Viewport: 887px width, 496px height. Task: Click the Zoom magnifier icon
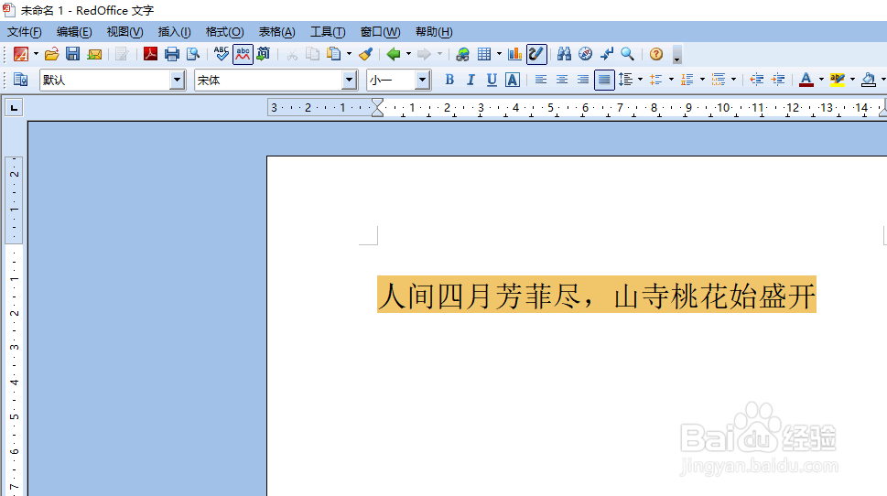[x=627, y=54]
